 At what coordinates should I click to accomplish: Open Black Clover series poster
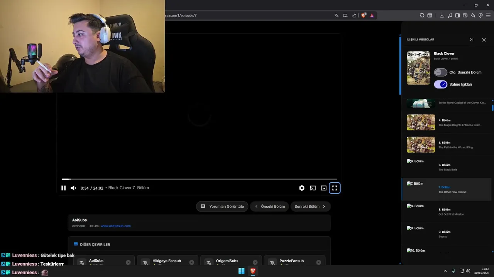pos(418,68)
